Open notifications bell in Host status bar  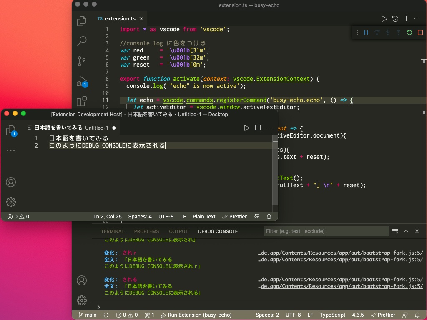coord(269,217)
